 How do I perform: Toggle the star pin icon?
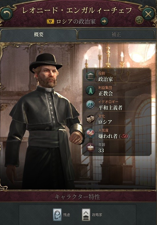139,20
